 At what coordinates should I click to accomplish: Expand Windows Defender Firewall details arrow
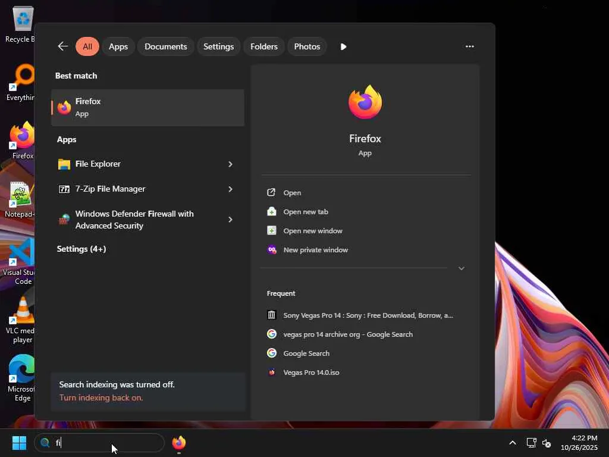[x=230, y=220]
